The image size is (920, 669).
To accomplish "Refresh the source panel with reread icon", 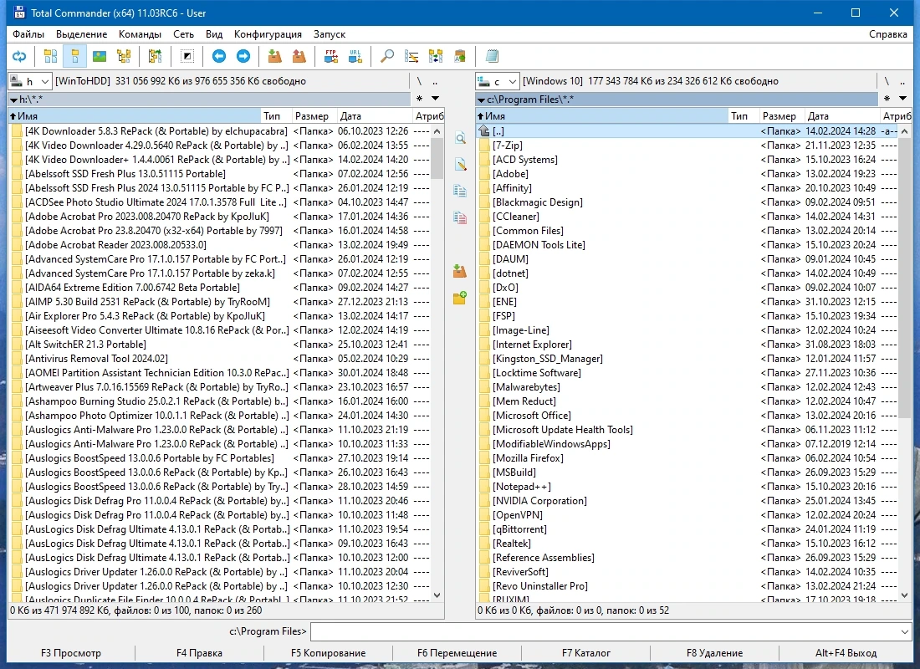I will pyautogui.click(x=19, y=56).
